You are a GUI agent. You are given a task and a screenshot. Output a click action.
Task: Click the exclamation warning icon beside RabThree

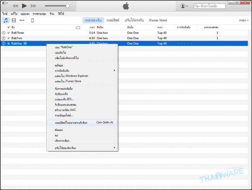pyautogui.click(x=3, y=33)
